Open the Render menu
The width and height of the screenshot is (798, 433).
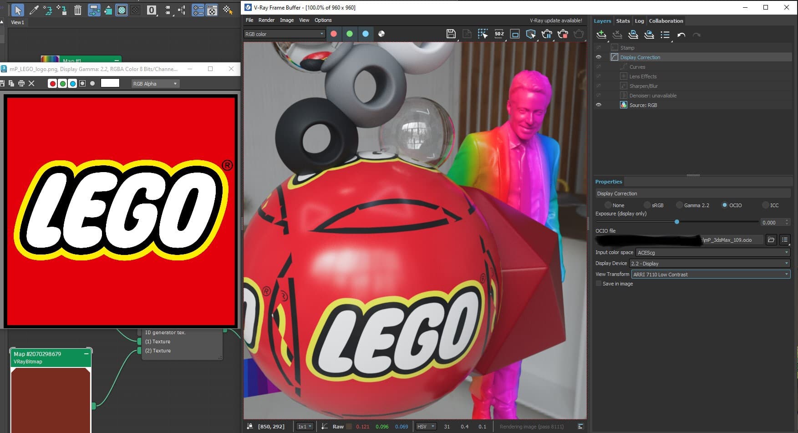[266, 20]
